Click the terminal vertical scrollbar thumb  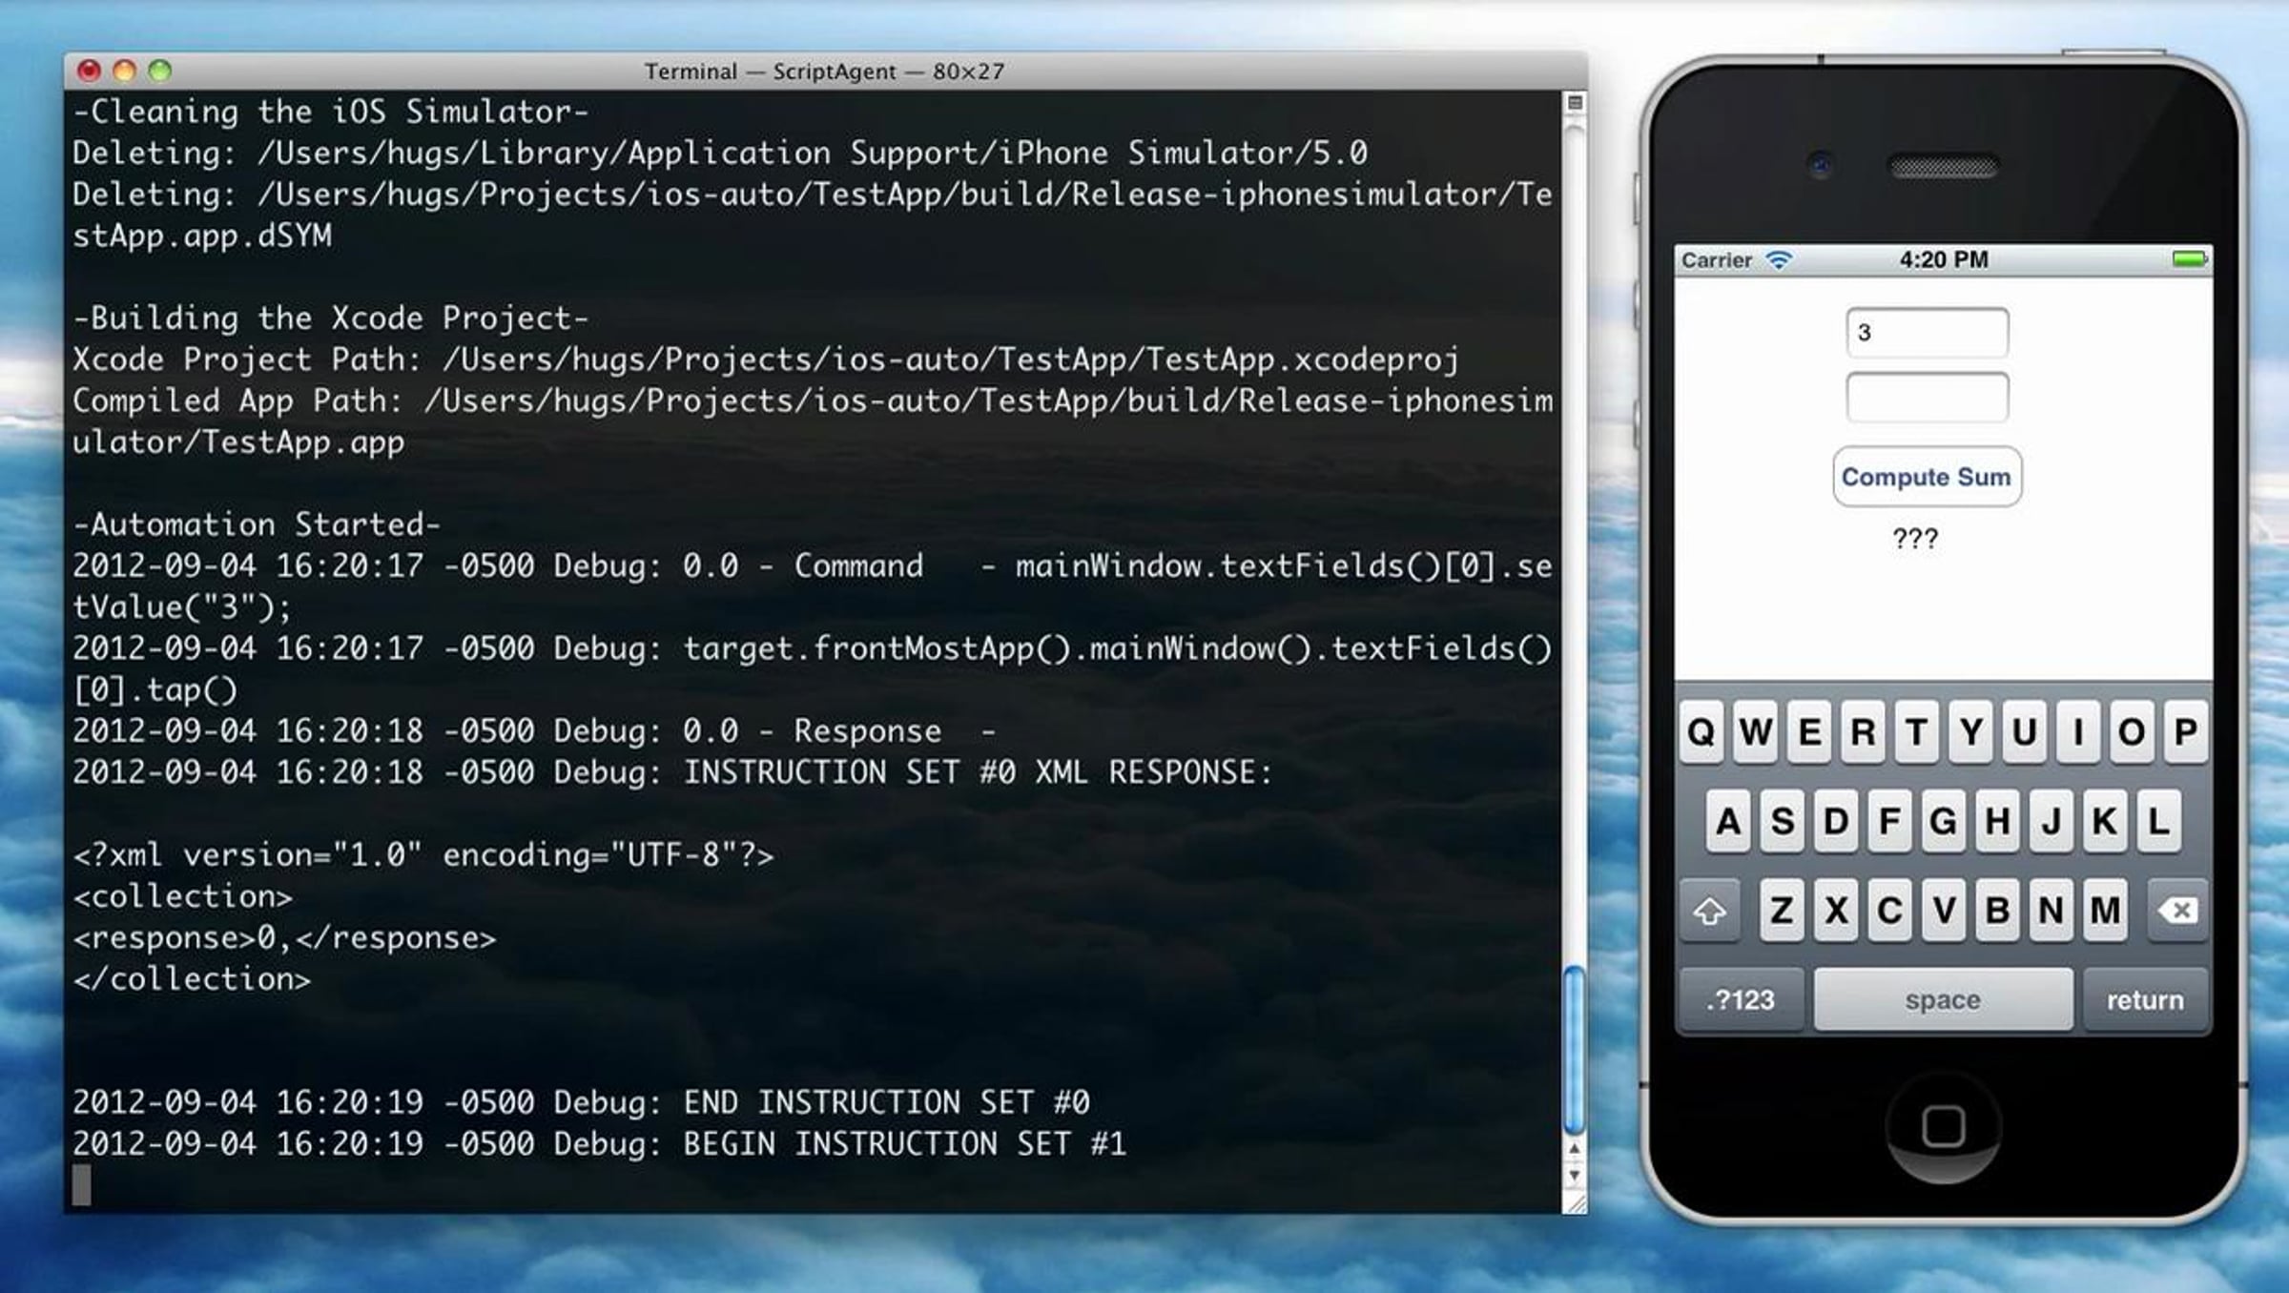1575,1049
